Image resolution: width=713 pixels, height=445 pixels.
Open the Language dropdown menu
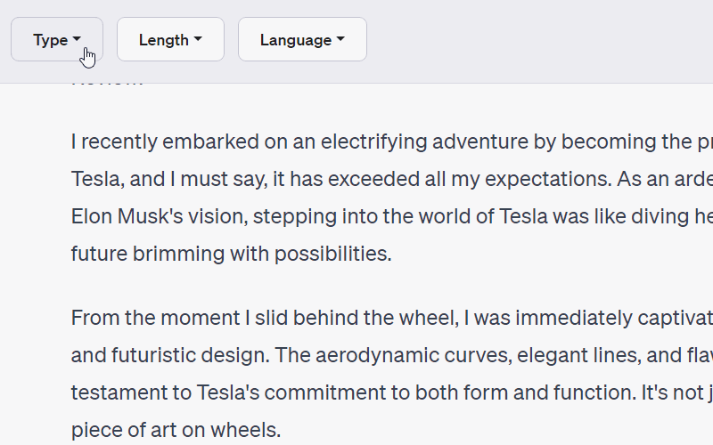coord(302,40)
